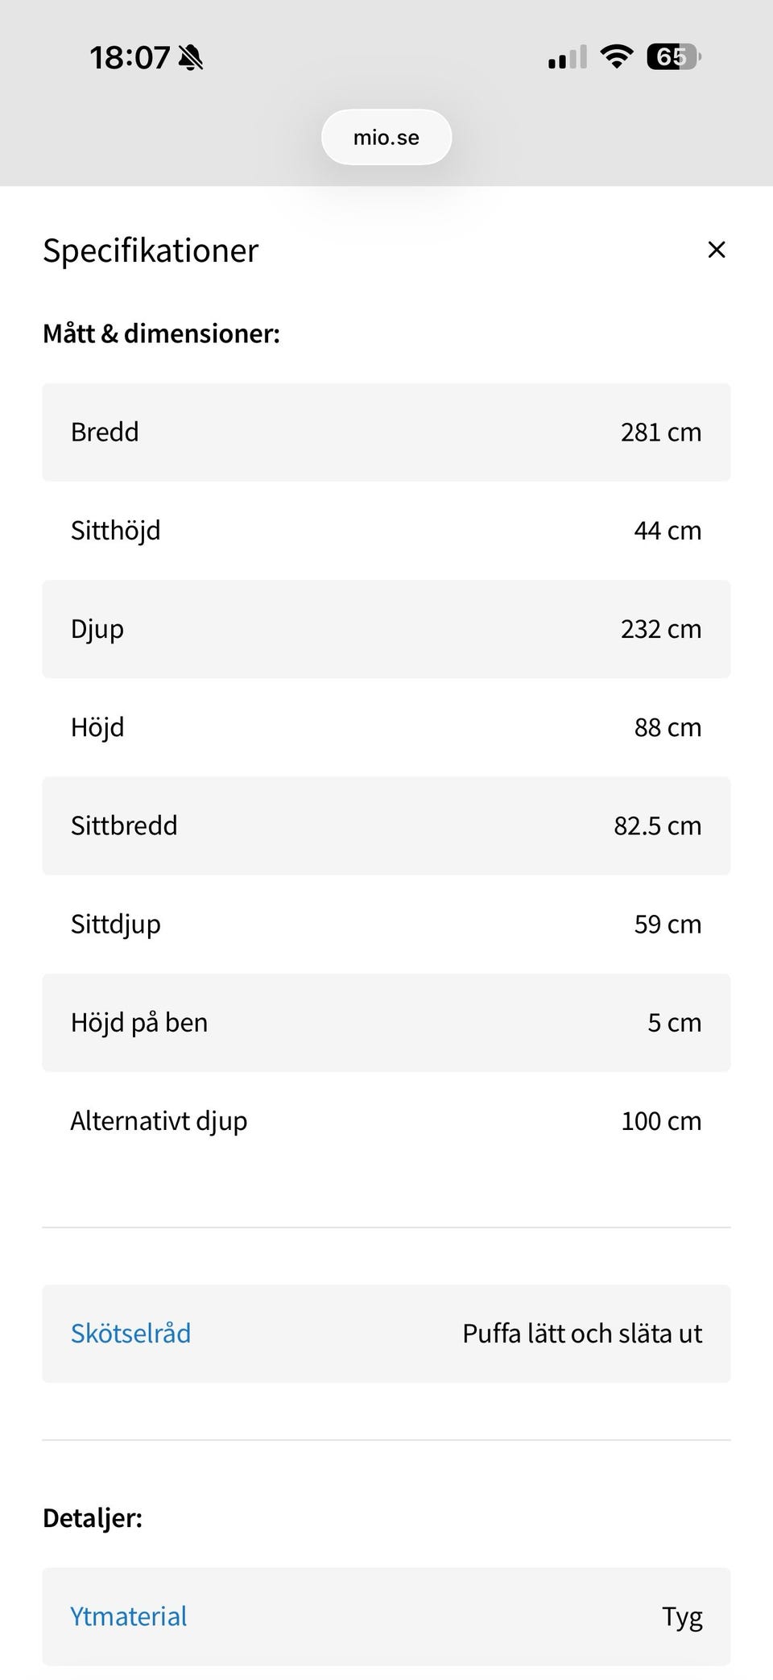
Task: Tap the 18:07 clock in status bar
Action: [x=129, y=58]
